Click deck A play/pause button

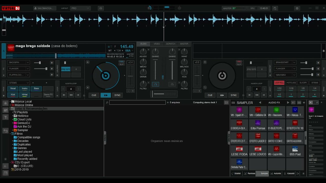(106, 95)
